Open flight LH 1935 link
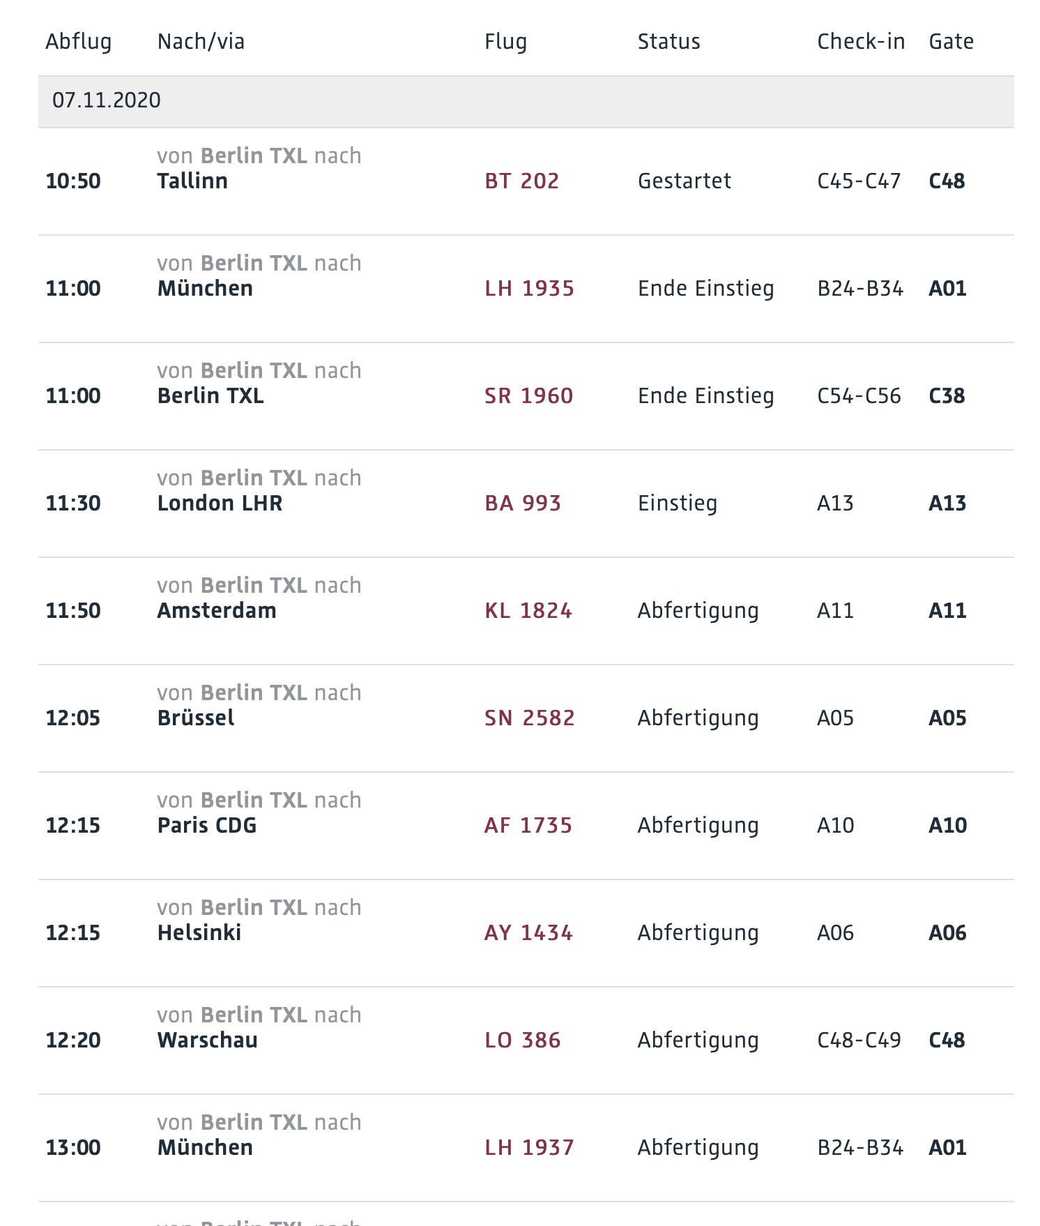This screenshot has width=1040, height=1226. (529, 289)
